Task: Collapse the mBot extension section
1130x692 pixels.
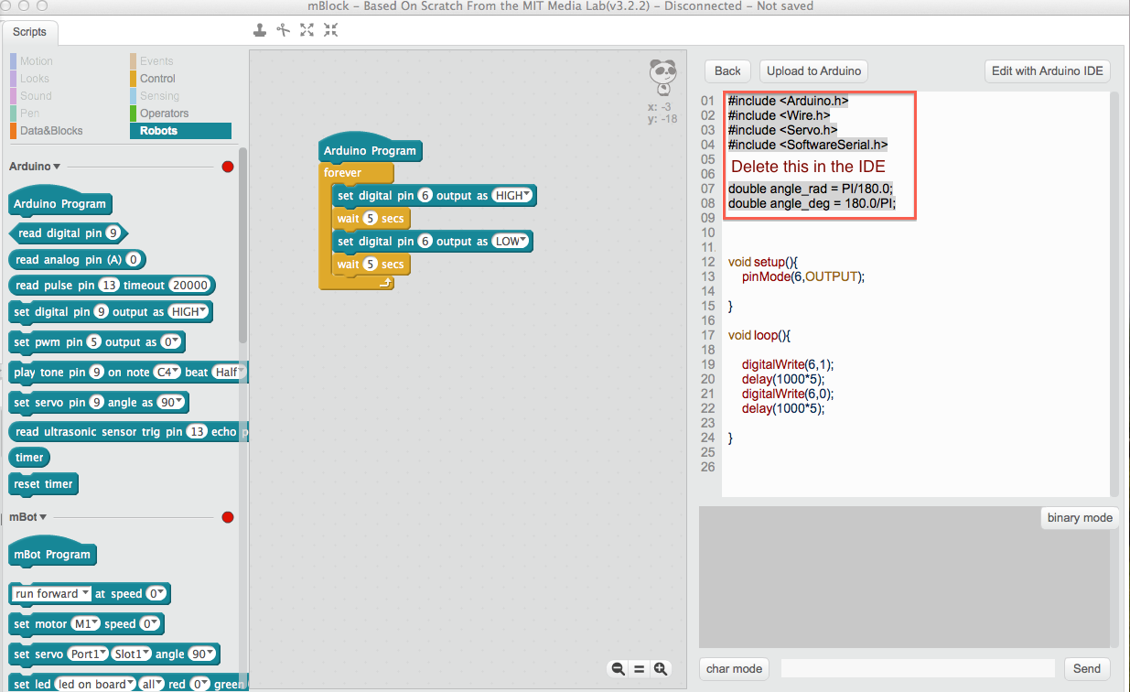Action: (x=27, y=517)
